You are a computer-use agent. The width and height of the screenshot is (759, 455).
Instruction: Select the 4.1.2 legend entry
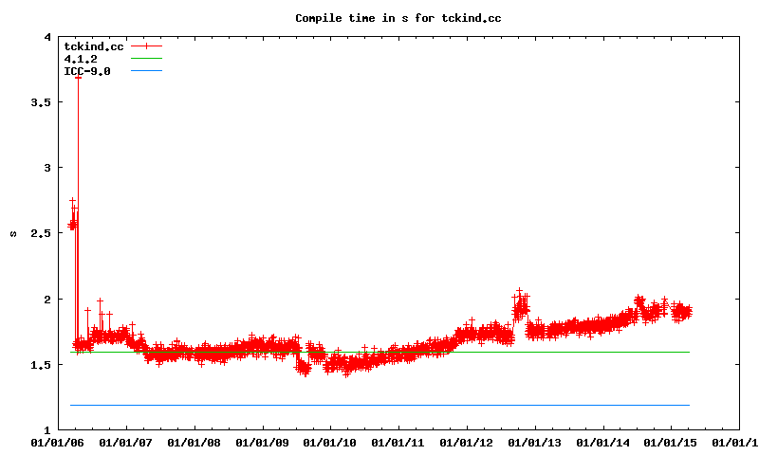80,59
